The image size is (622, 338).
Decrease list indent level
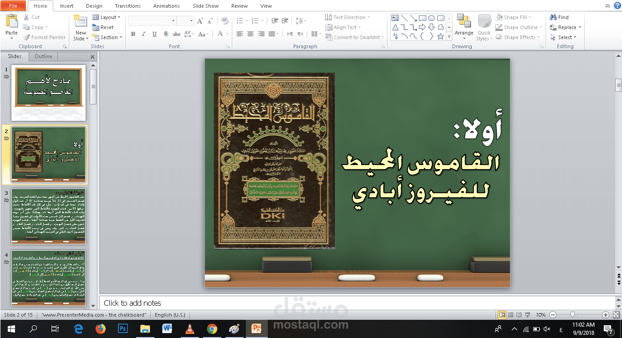pyautogui.click(x=275, y=21)
